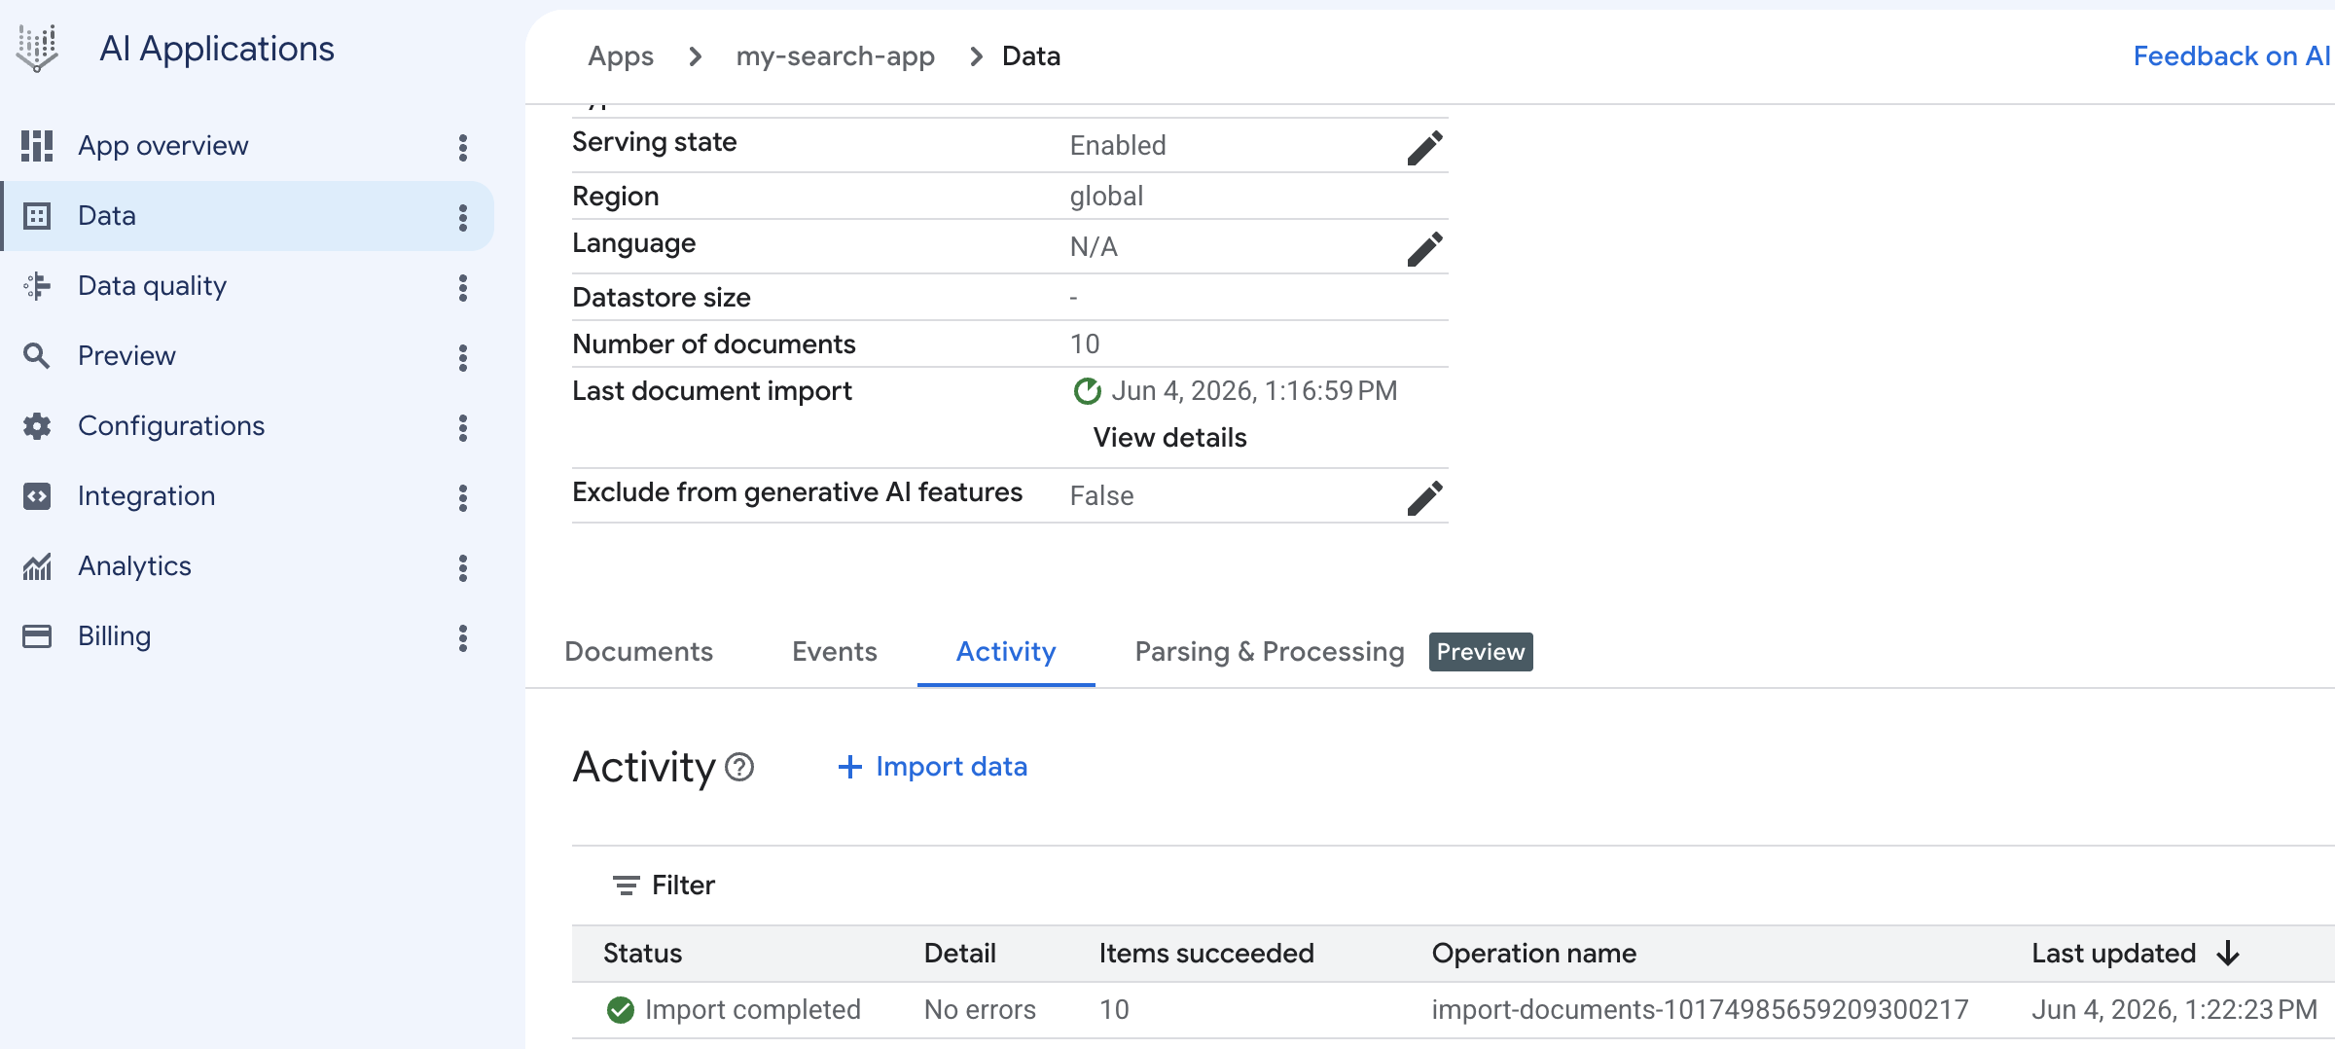
Task: Click the global region value
Action: click(x=1106, y=197)
